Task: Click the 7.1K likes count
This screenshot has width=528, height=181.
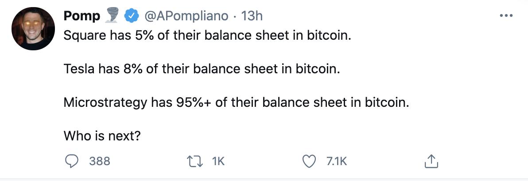Action: [x=337, y=162]
